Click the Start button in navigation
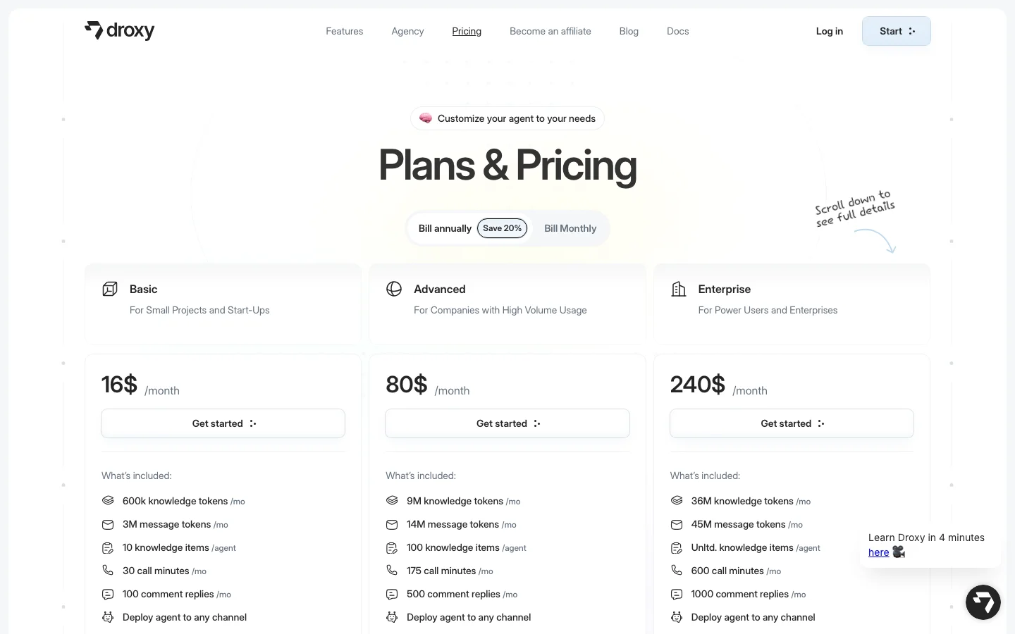 coord(896,31)
